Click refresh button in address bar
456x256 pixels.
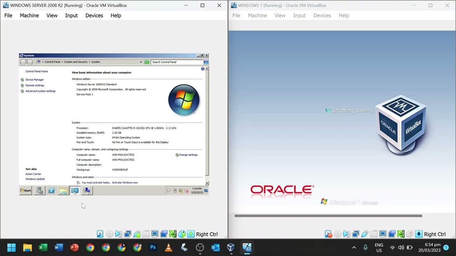(x=146, y=62)
